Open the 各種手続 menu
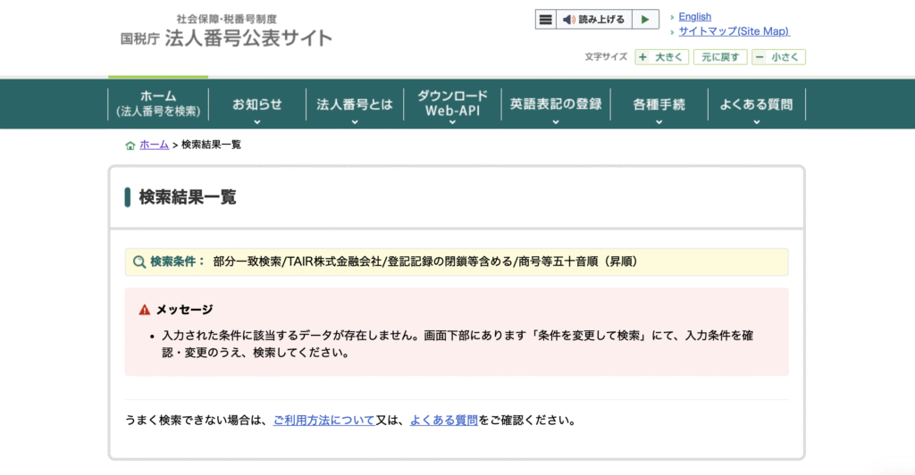The image size is (915, 475). click(x=659, y=104)
